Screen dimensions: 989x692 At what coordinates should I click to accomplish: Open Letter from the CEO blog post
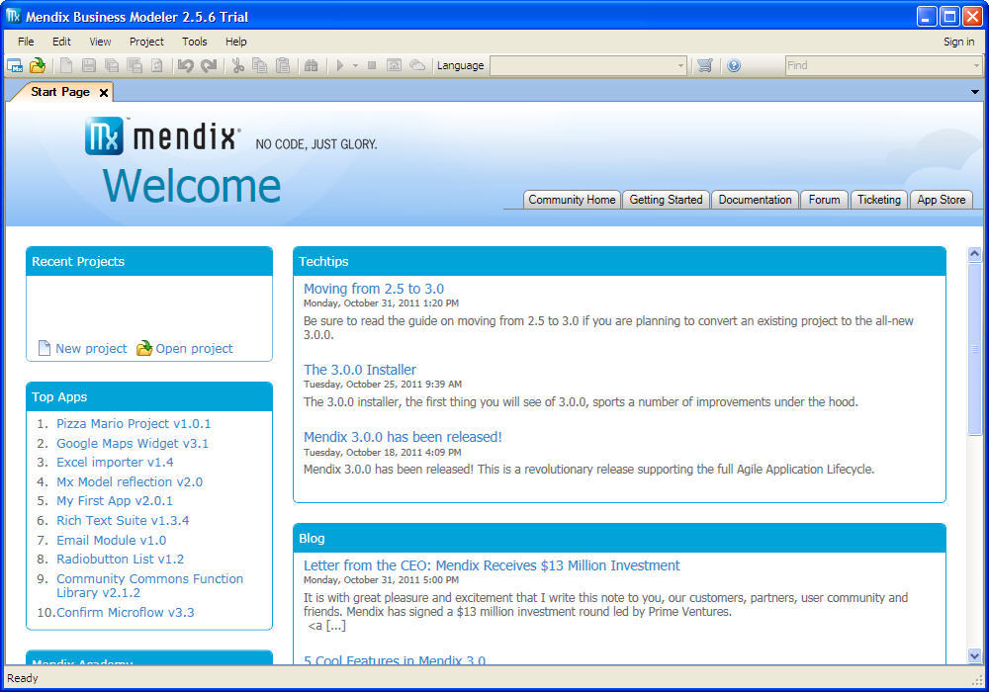(492, 565)
